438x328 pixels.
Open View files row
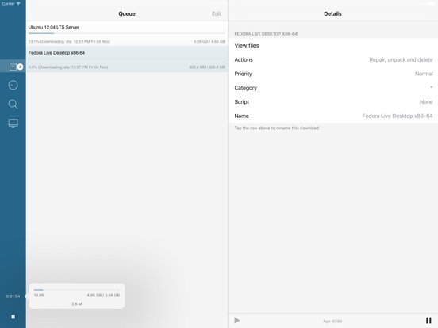point(333,45)
